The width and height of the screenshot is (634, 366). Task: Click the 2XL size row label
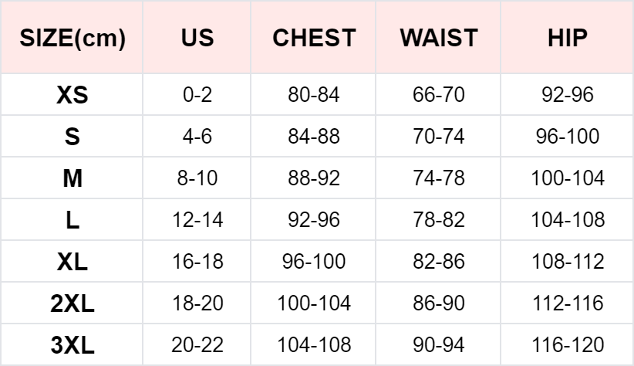pyautogui.click(x=73, y=303)
